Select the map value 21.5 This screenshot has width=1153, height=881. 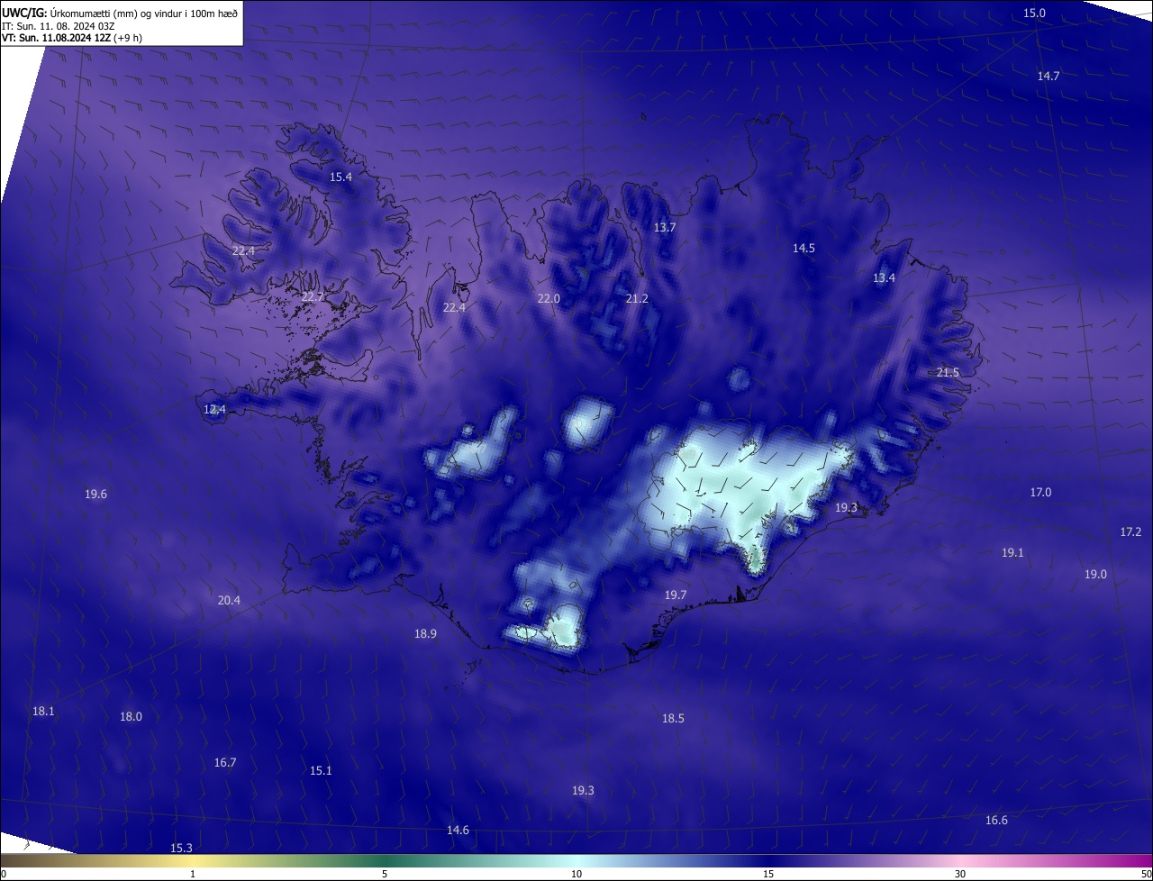[948, 373]
